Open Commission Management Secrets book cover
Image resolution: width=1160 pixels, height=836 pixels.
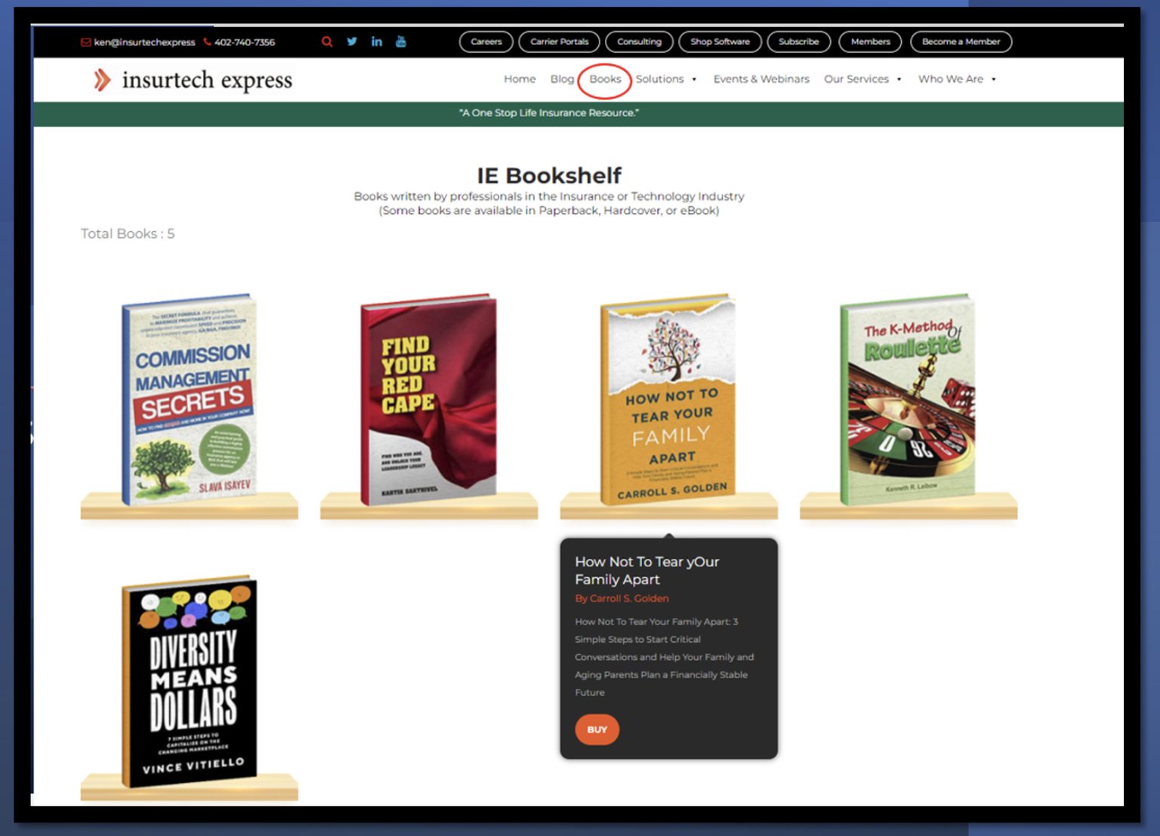189,399
